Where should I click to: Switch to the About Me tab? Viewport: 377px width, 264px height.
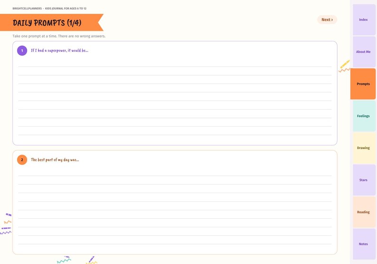pos(364,52)
